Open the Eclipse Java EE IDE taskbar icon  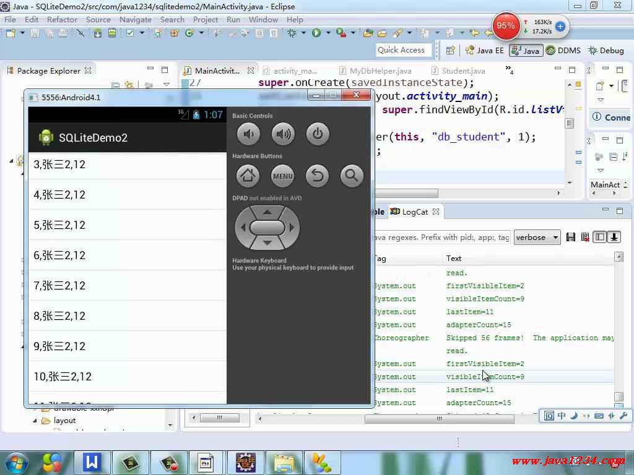pyautogui.click(x=245, y=462)
